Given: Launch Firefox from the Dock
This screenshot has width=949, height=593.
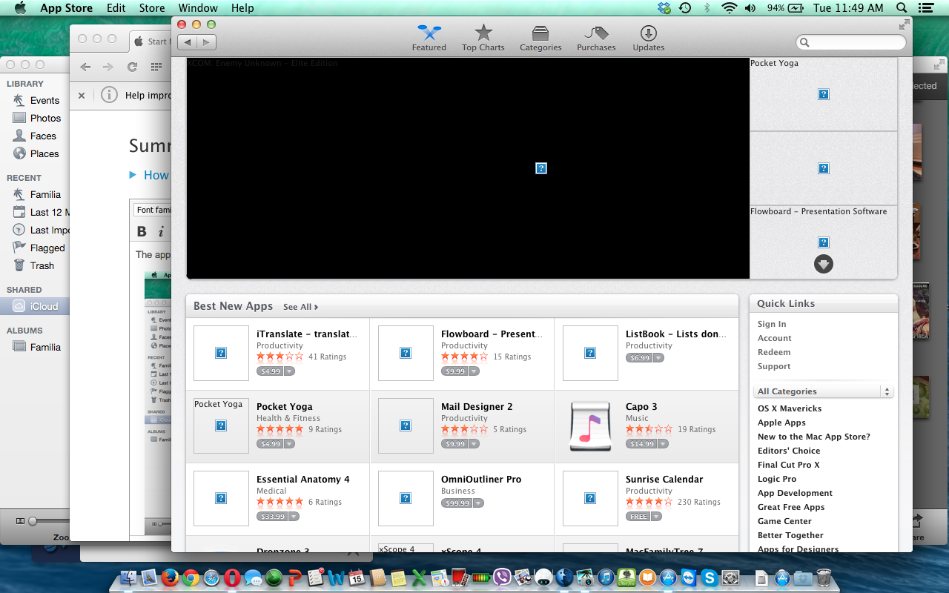Looking at the screenshot, I should coord(170,578).
